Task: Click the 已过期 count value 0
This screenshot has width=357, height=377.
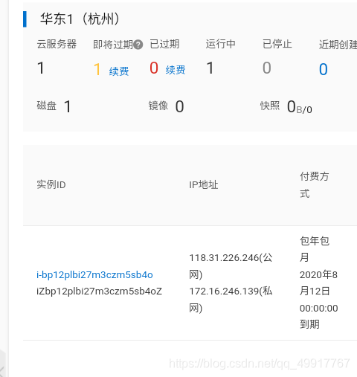Action: 154,68
